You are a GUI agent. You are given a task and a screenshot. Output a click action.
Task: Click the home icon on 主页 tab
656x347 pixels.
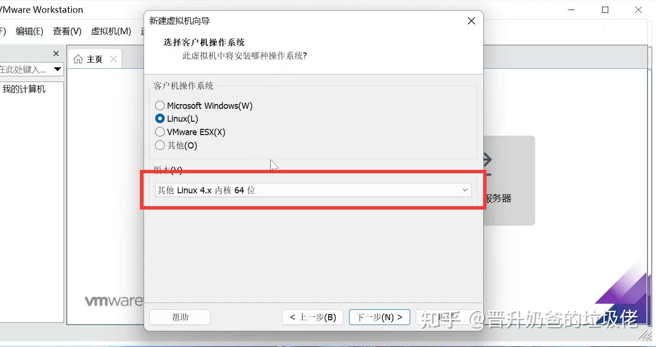pyautogui.click(x=78, y=59)
